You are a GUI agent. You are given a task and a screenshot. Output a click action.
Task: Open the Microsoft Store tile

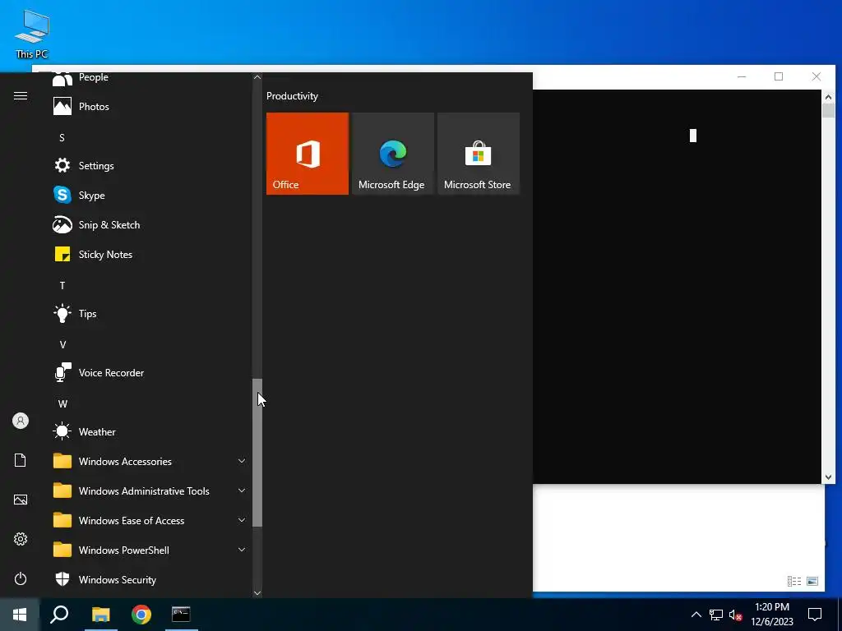click(479, 154)
